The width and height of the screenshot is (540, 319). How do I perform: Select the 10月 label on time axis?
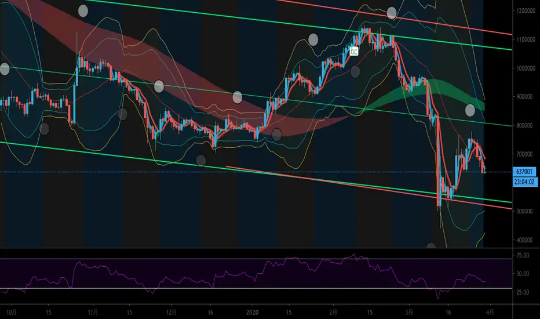(12, 312)
